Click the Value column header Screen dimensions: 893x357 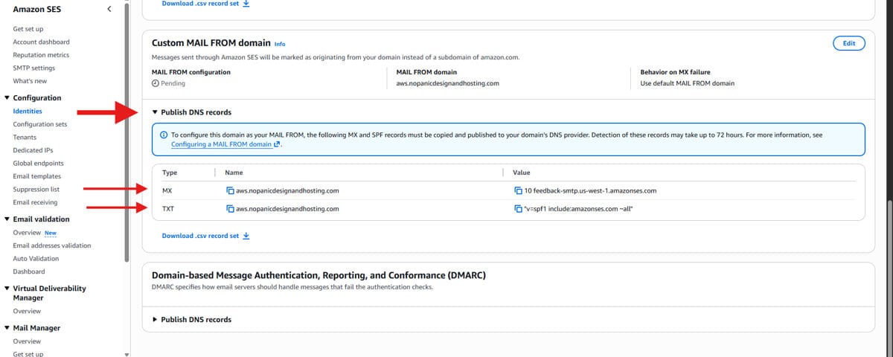point(522,173)
